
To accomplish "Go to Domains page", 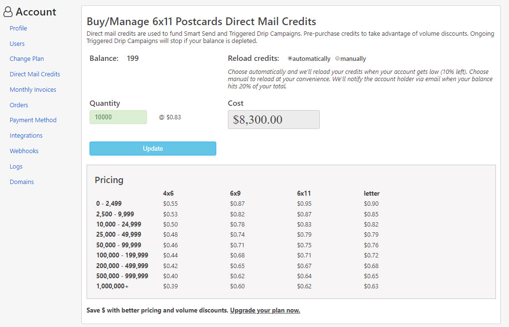I will pyautogui.click(x=22, y=182).
